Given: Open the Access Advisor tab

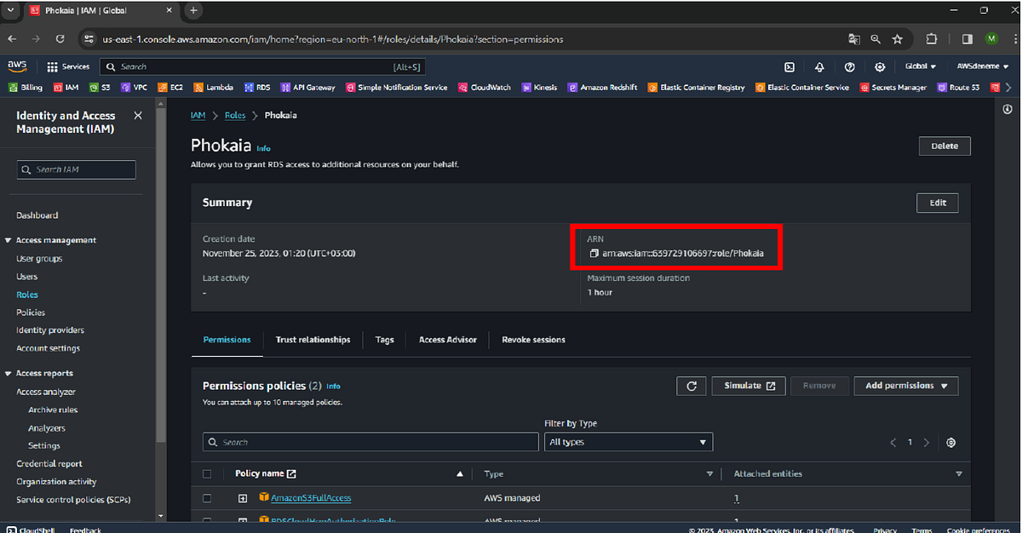Looking at the screenshot, I should (447, 339).
